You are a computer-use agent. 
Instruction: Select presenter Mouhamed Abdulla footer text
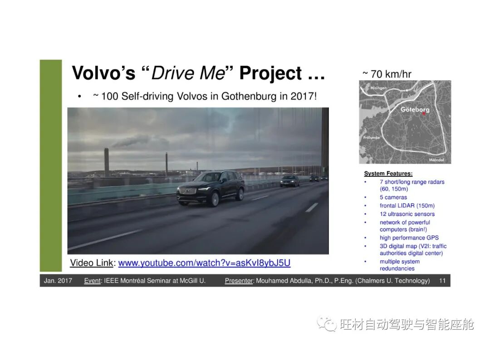[x=327, y=281]
